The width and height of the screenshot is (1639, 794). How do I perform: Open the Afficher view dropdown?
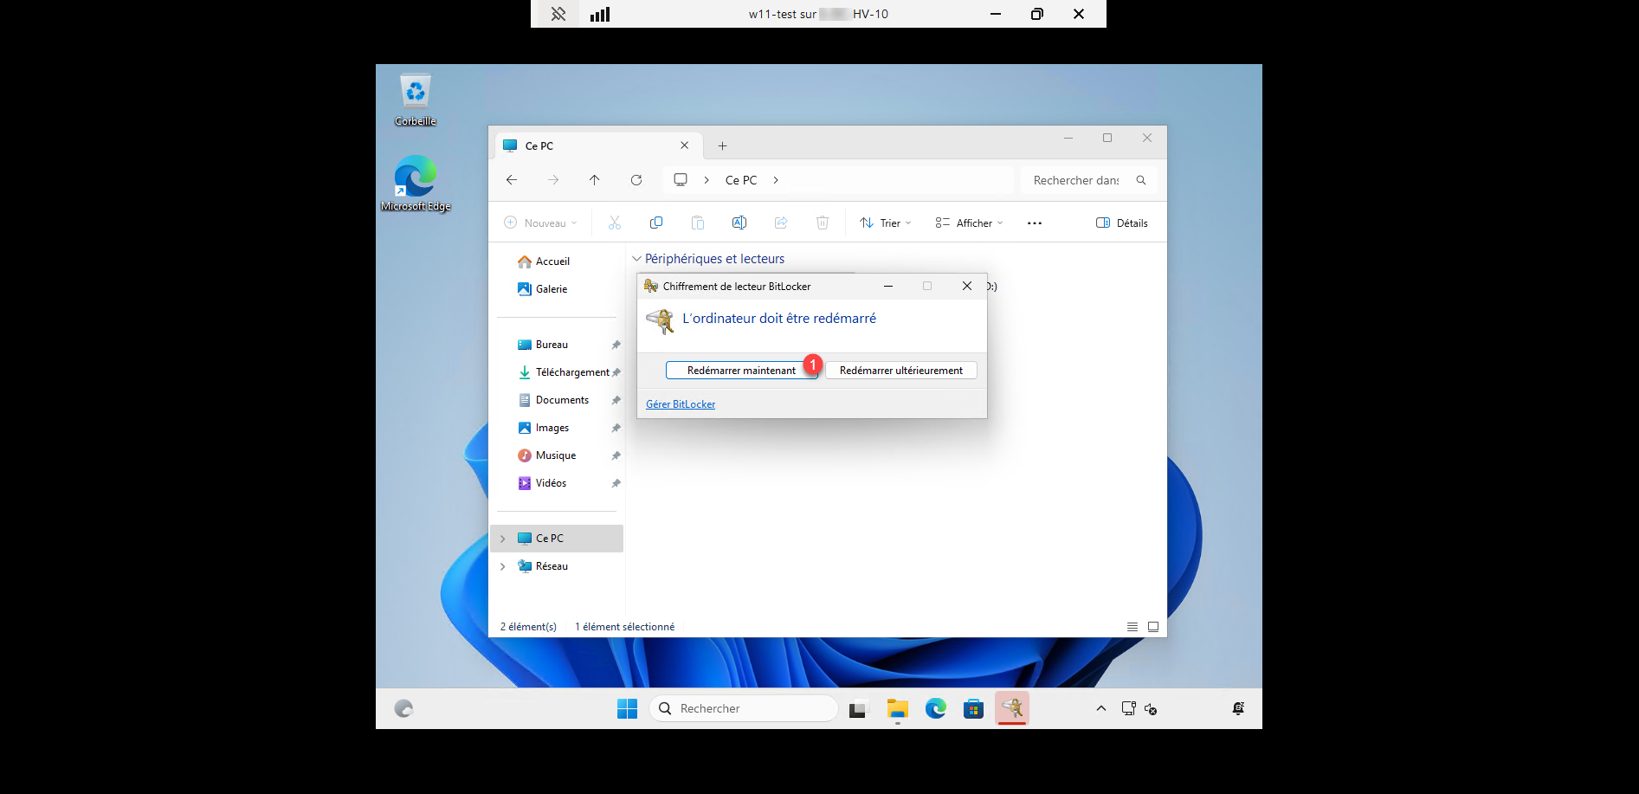(x=969, y=223)
